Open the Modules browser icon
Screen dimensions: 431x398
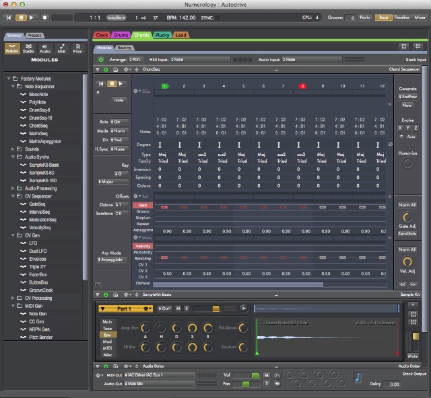pos(12,48)
